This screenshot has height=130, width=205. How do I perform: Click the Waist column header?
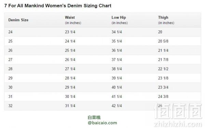click(73, 20)
